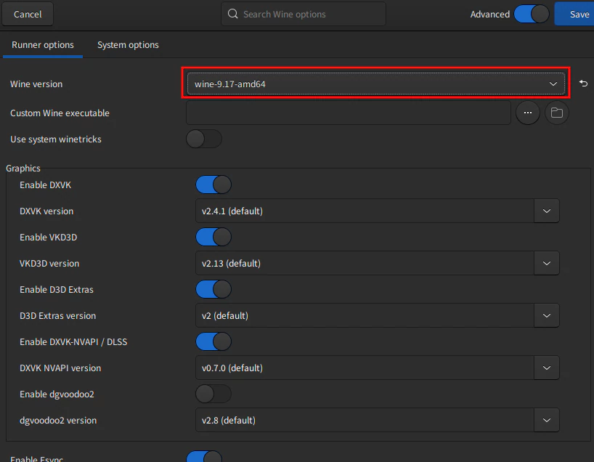Turn off Enable VKD3D
This screenshot has width=594, height=462.
(213, 237)
